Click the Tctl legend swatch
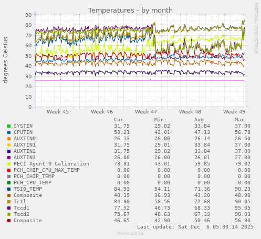 point(9,202)
